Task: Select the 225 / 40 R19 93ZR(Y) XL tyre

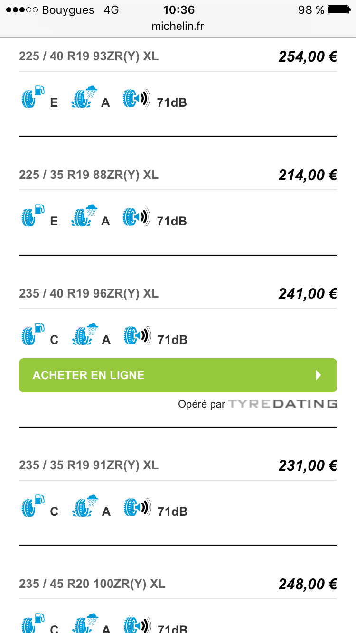Action: coord(89,56)
